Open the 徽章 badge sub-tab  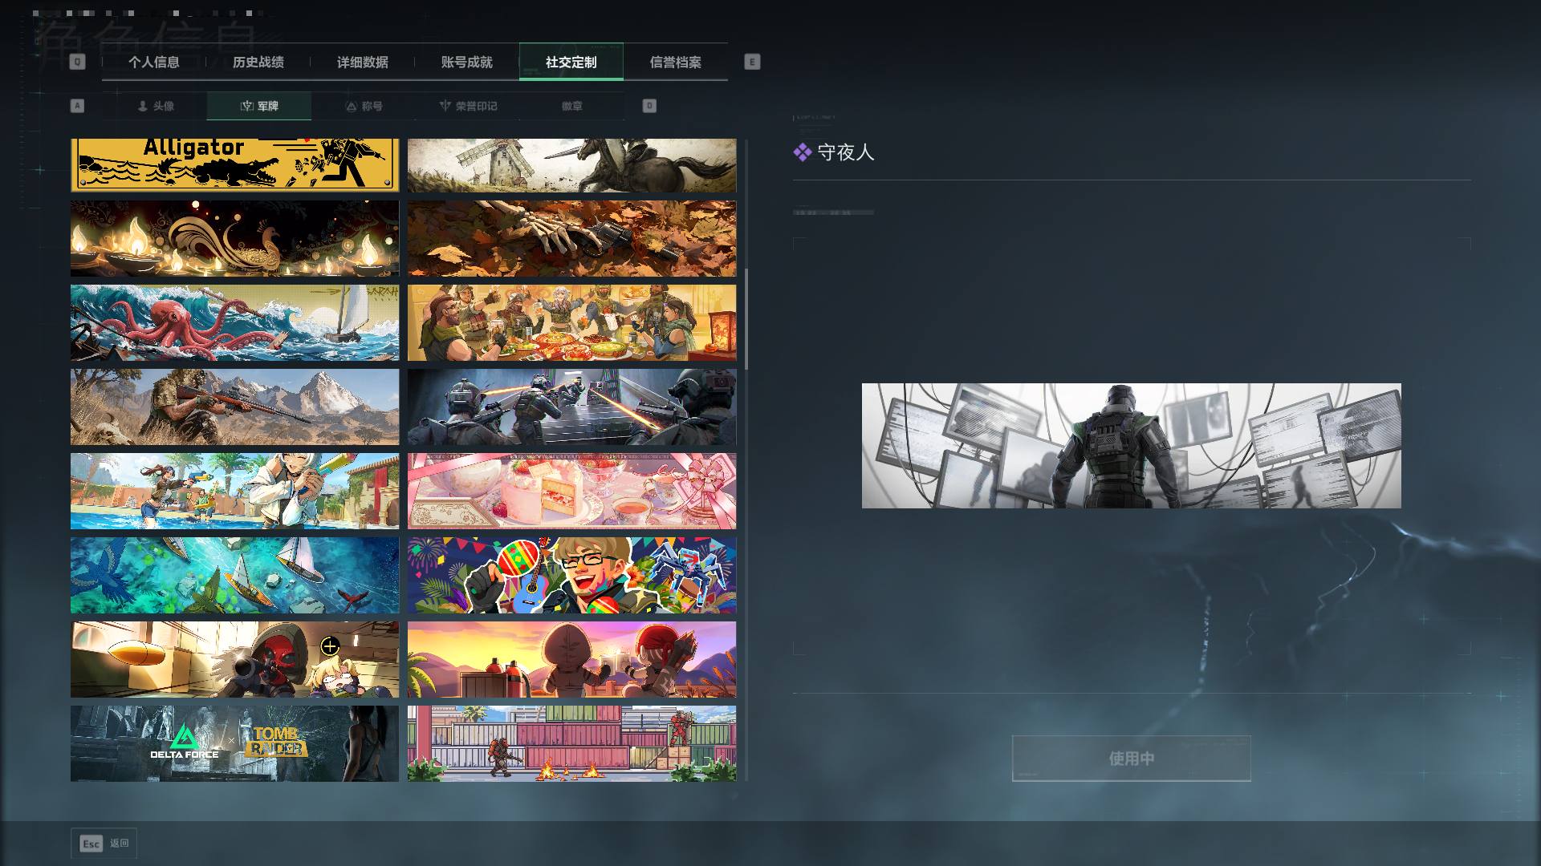tap(572, 106)
